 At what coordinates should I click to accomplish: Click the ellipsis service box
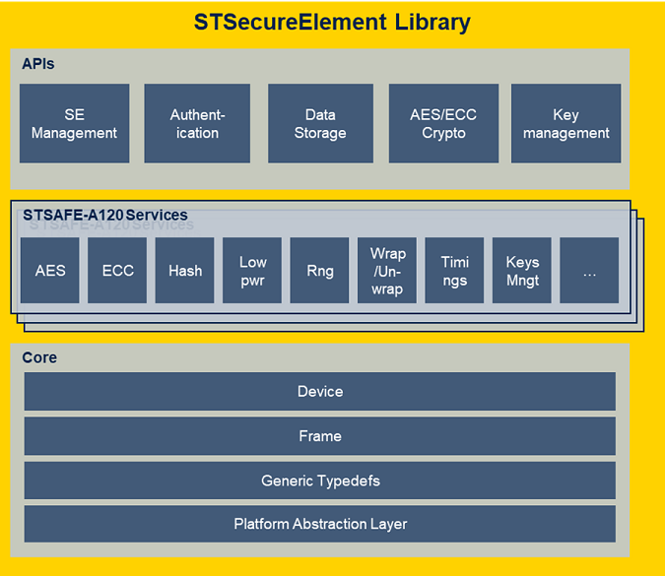pyautogui.click(x=589, y=270)
